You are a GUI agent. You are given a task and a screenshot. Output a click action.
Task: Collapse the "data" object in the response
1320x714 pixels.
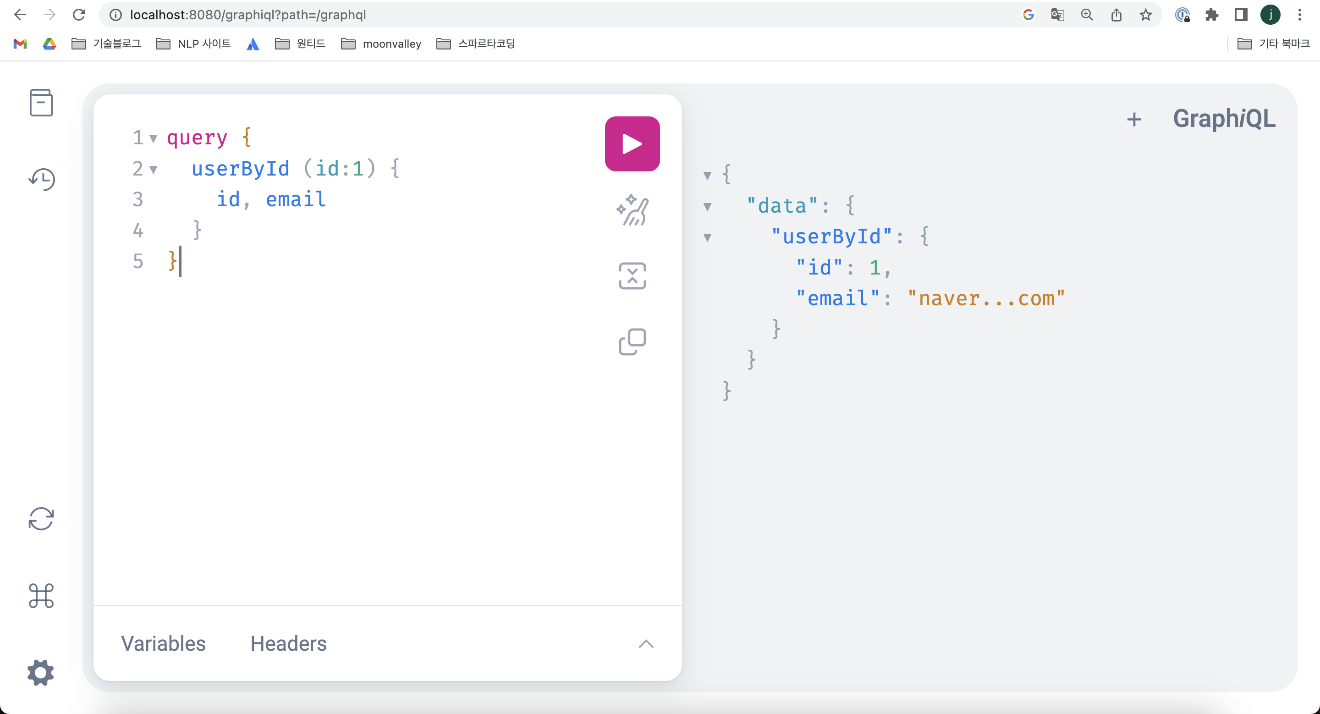[x=707, y=207]
